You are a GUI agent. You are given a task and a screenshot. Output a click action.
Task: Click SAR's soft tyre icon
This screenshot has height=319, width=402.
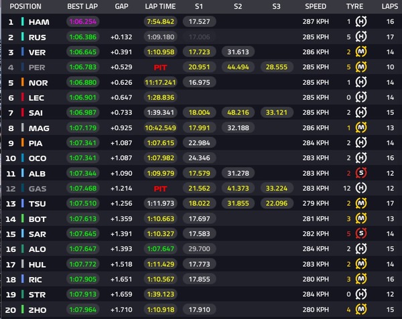click(x=360, y=233)
